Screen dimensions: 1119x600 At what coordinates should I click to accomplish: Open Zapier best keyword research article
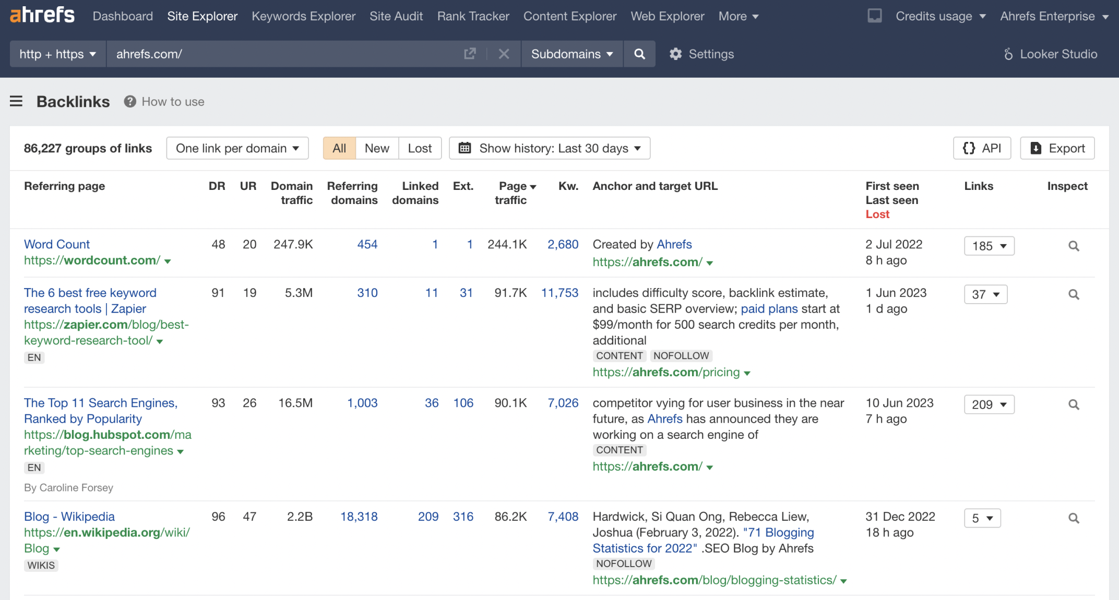tap(90, 299)
